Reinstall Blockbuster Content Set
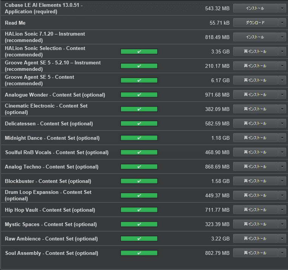This screenshot has width=288, height=270. tap(255, 181)
